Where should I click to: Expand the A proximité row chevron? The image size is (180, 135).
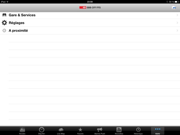(x=177, y=31)
